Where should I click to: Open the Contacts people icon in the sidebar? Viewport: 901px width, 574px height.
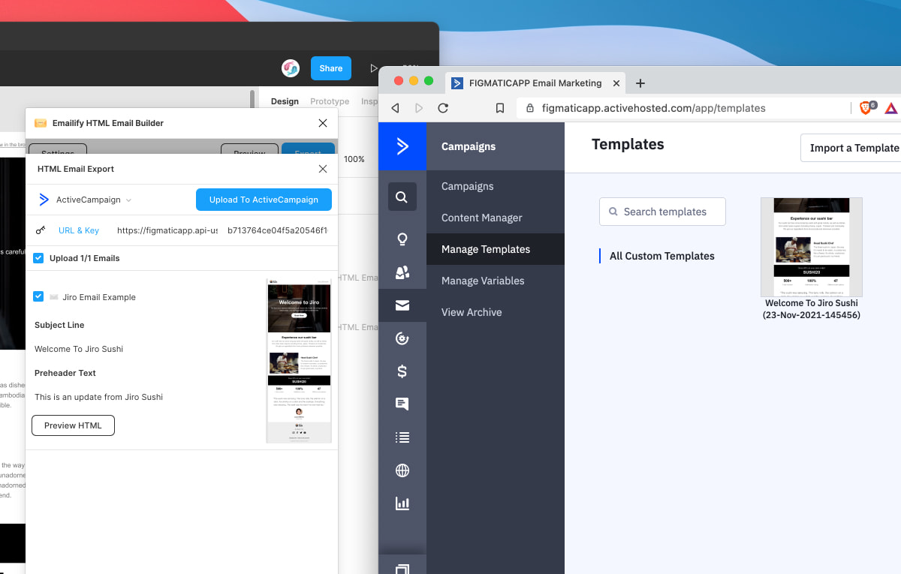[402, 272]
